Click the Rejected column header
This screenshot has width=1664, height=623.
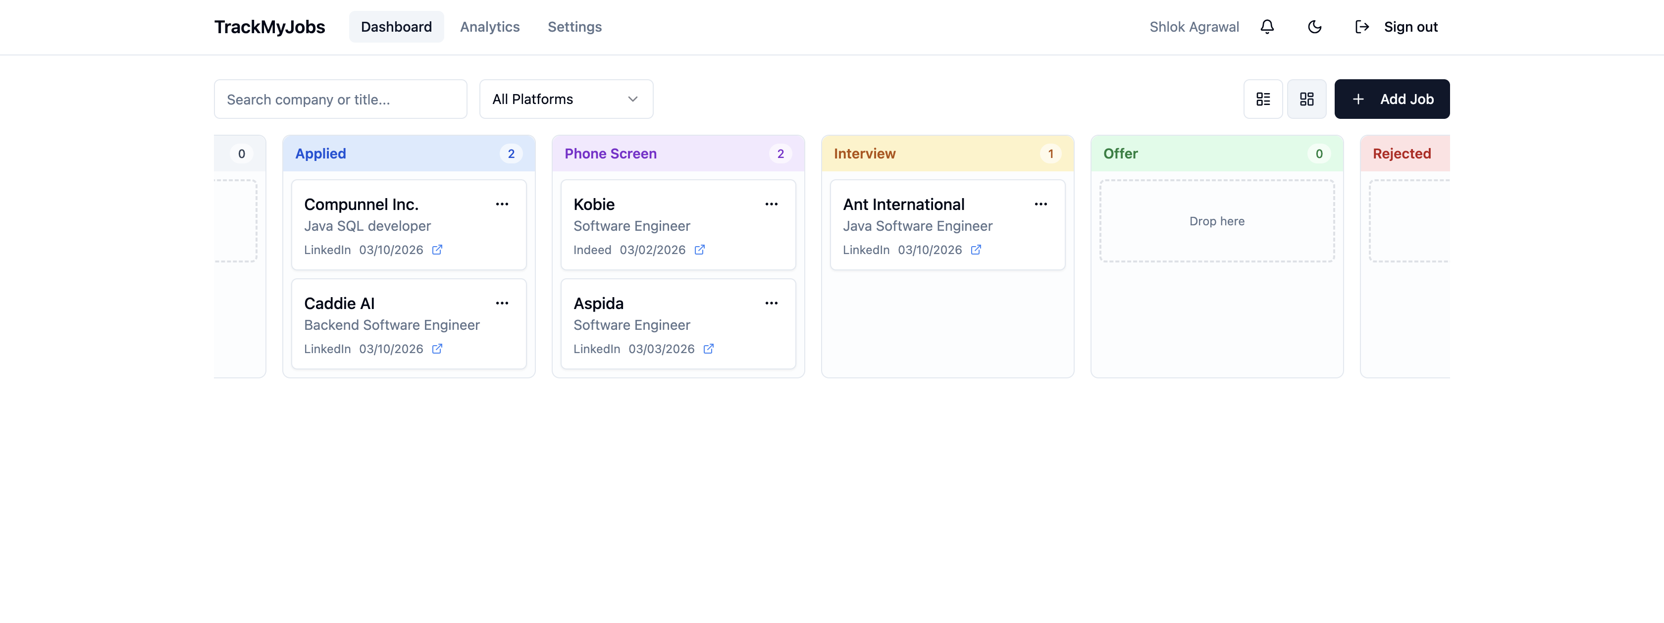click(x=1405, y=153)
